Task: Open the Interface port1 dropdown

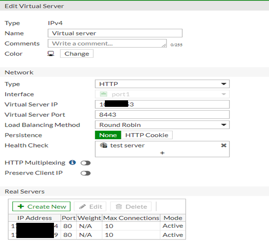Action: point(162,94)
